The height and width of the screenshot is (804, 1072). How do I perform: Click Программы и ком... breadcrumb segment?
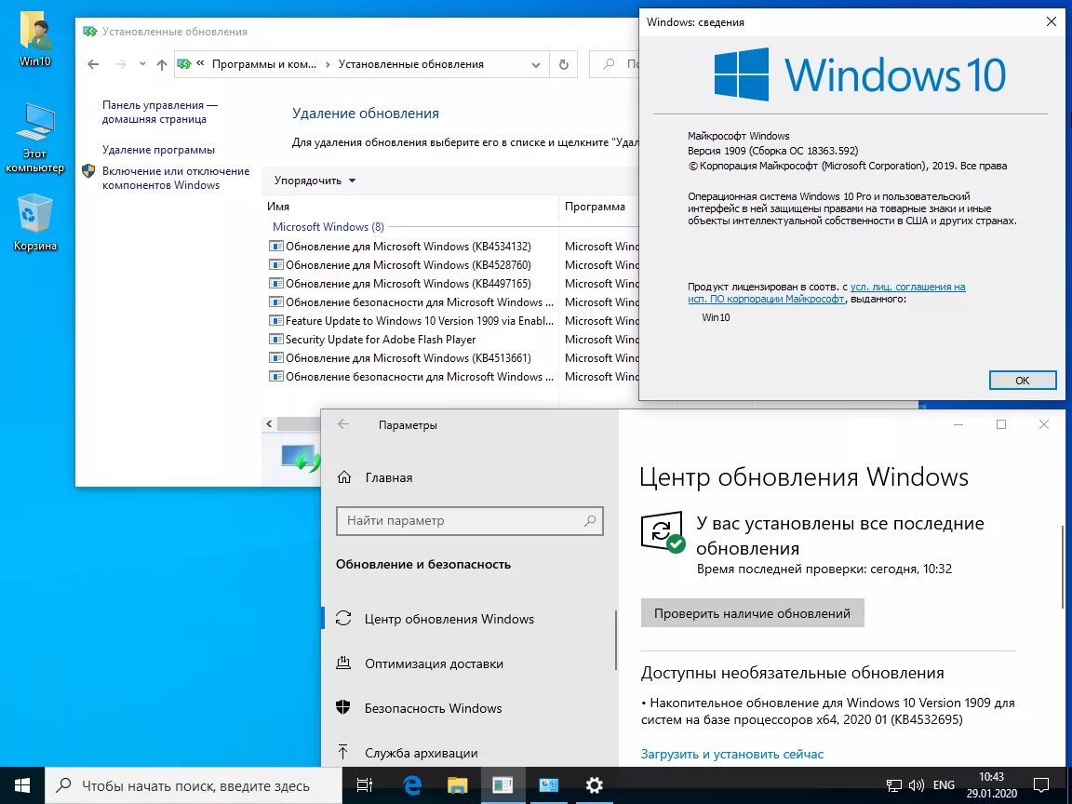264,64
